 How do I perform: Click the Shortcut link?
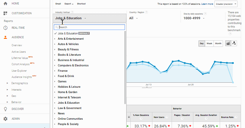[81, 4]
